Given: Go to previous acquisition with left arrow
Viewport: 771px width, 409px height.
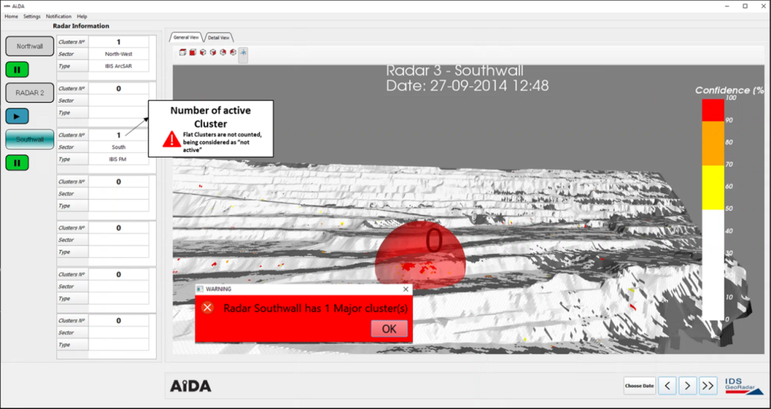Looking at the screenshot, I should (x=667, y=385).
